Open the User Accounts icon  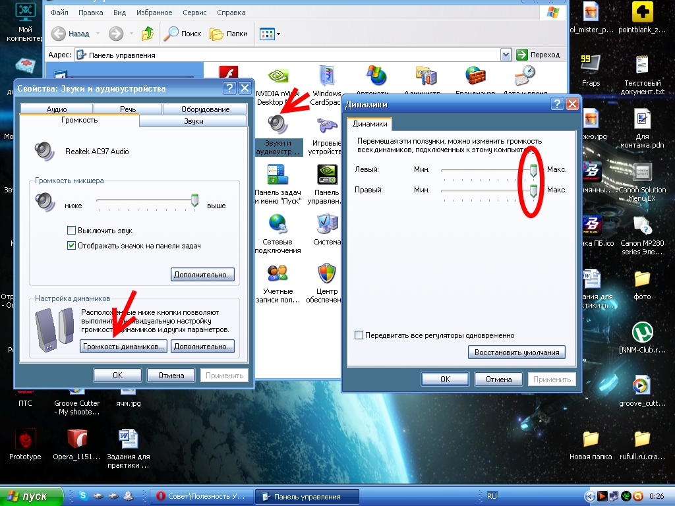click(278, 283)
